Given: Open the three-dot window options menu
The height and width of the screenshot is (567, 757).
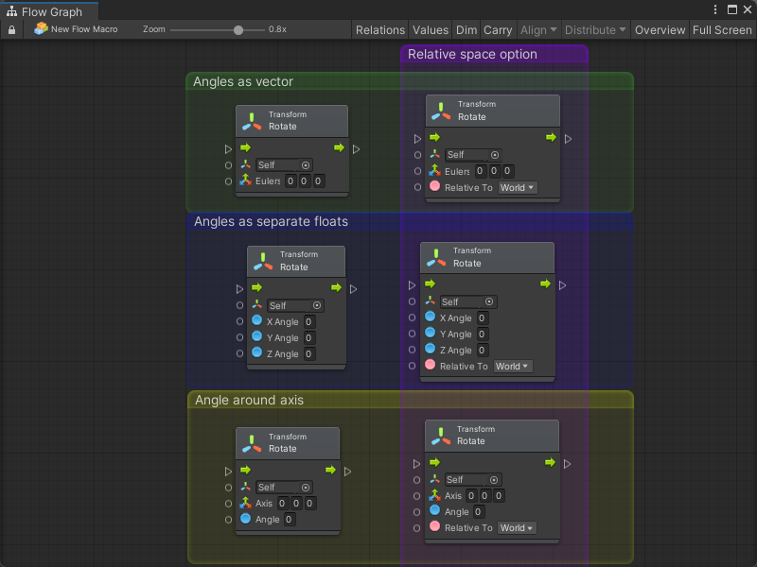Looking at the screenshot, I should (x=716, y=9).
